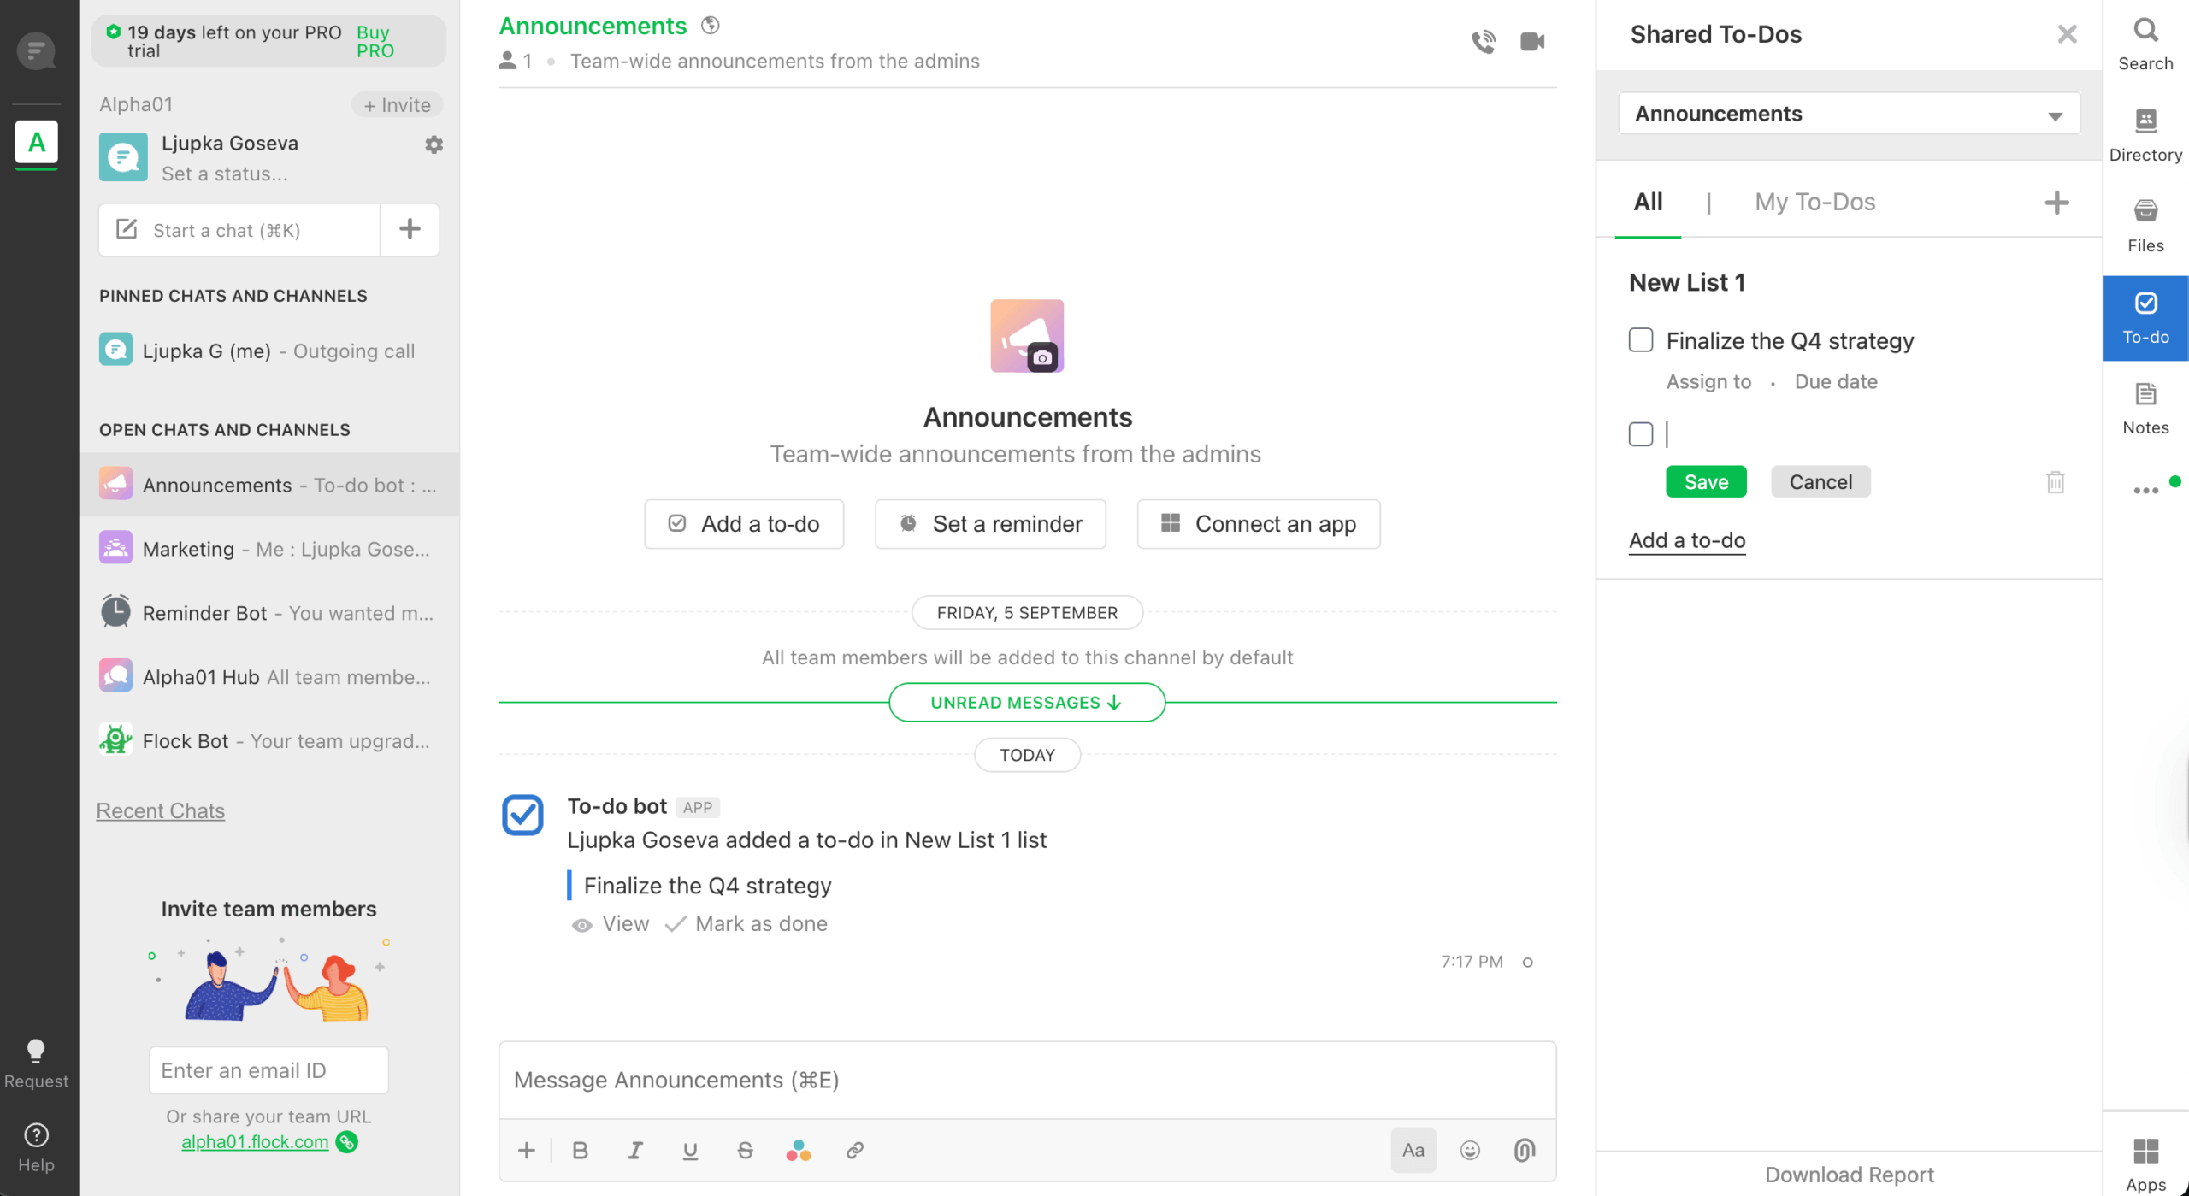The image size is (2189, 1196).
Task: Start a video call in Announcements
Action: click(1532, 41)
